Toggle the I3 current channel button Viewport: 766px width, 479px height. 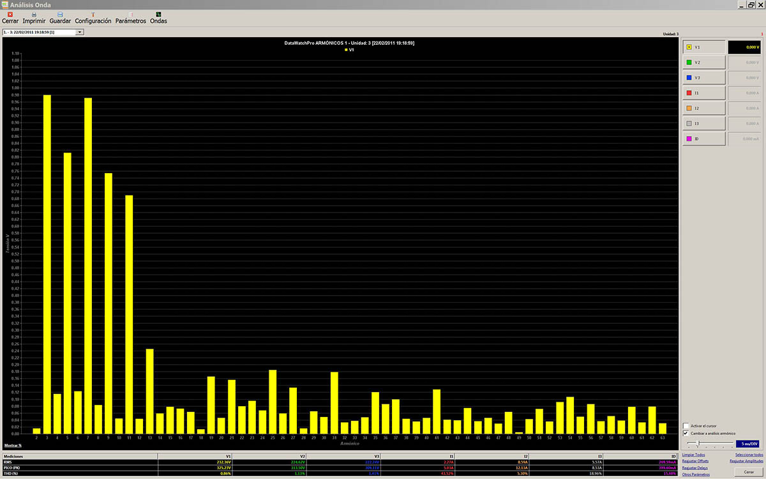[704, 124]
